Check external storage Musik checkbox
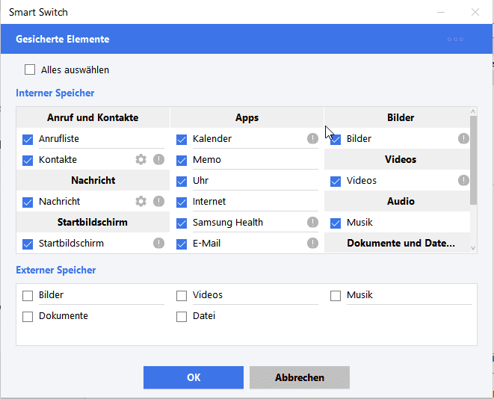This screenshot has height=399, width=494. tap(336, 296)
